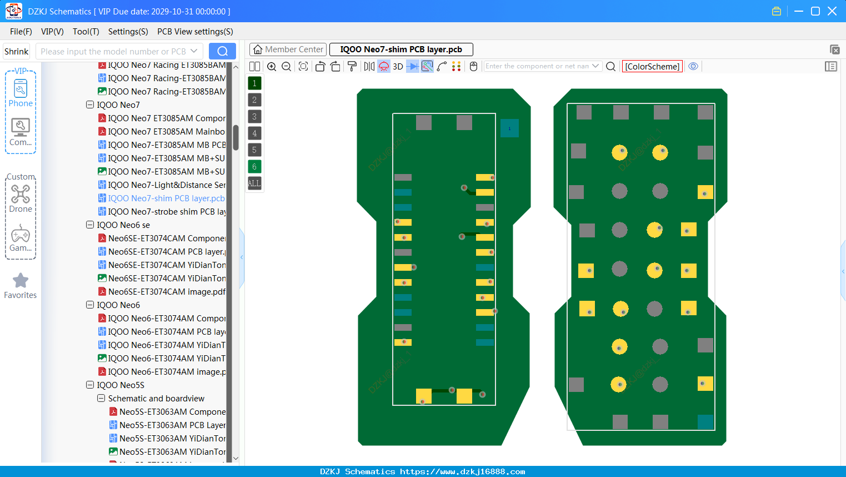This screenshot has height=477, width=846.
Task: Switch to 3D view
Action: coord(398,67)
